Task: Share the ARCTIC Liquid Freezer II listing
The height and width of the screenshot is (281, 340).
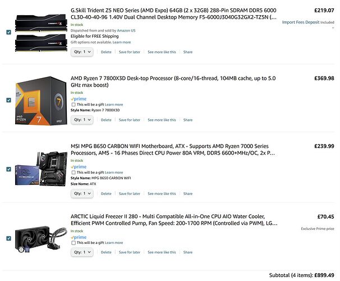Action: [x=188, y=252]
